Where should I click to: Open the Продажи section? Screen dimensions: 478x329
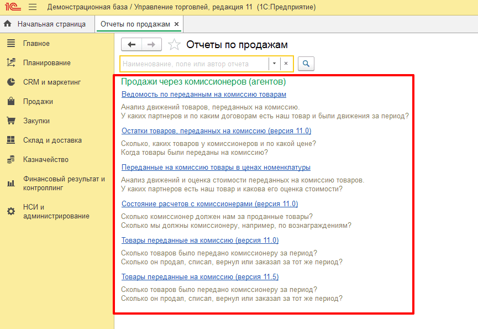38,102
